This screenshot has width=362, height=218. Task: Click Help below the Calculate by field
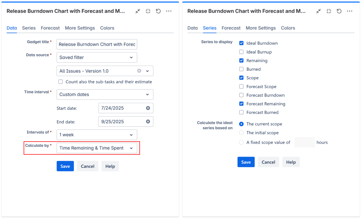(110, 166)
